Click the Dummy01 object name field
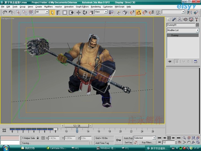 [181, 25]
